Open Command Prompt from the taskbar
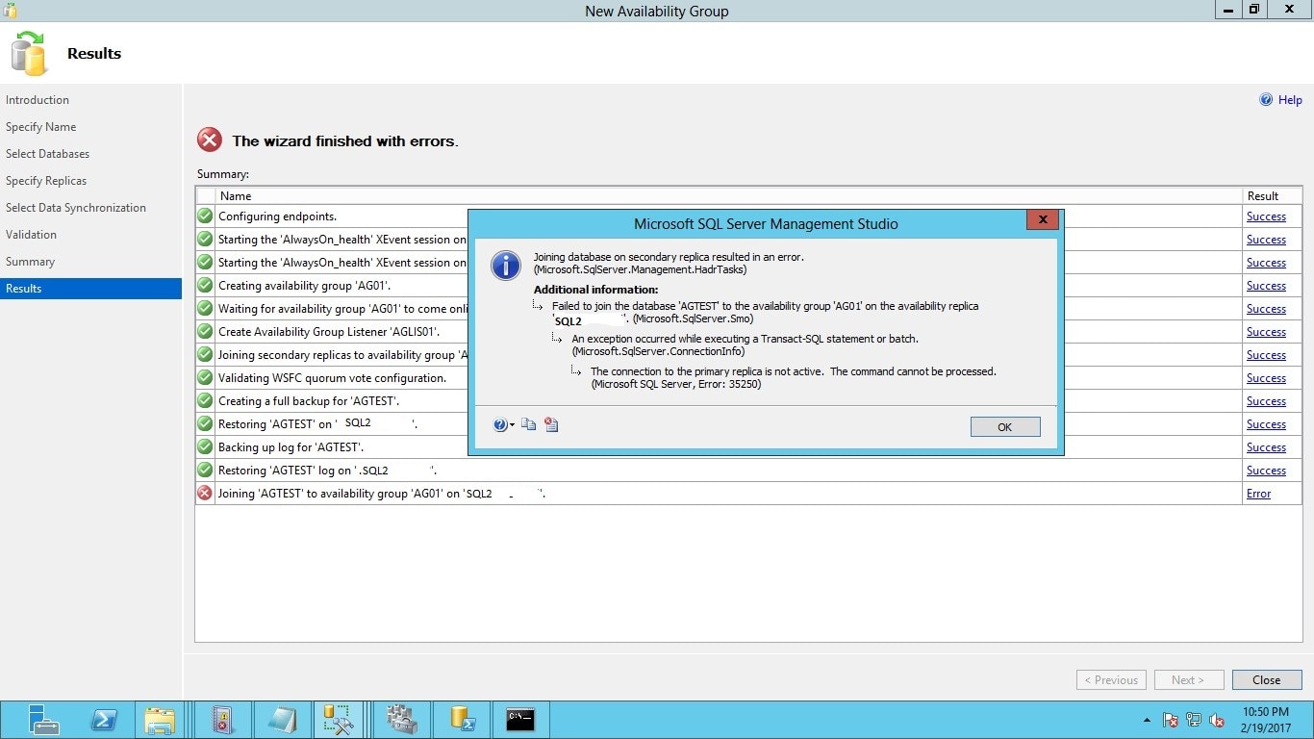 click(520, 720)
